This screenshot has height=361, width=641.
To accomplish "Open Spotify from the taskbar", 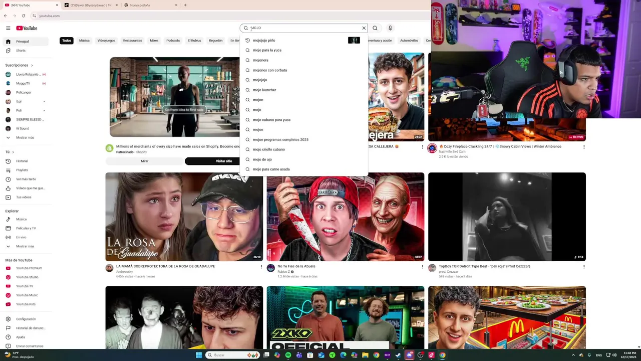I will click(x=288, y=355).
